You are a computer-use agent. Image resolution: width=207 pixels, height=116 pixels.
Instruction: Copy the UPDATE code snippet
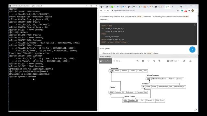pos(195,25)
